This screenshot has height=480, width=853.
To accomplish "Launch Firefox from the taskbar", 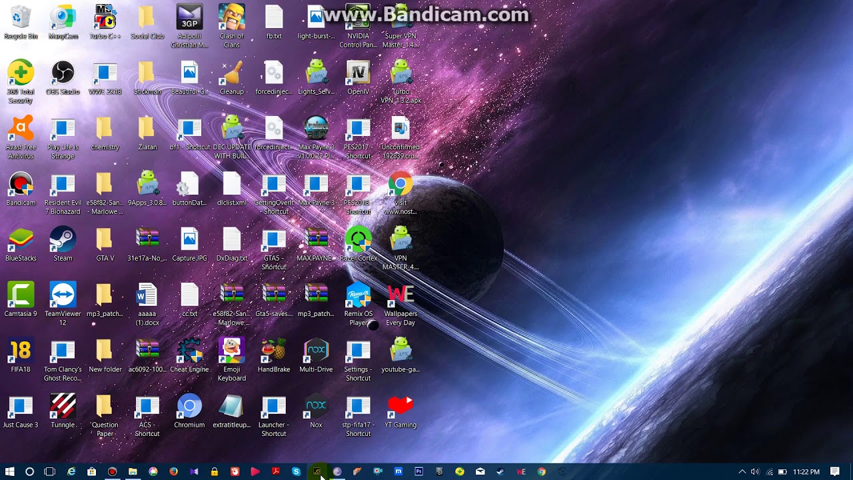I will click(173, 471).
